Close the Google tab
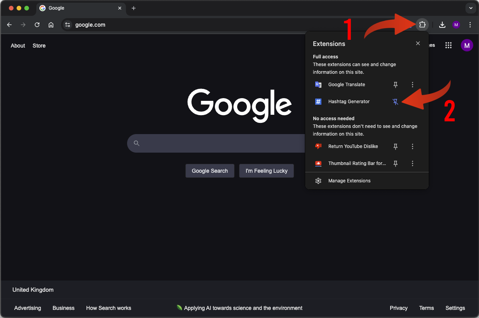The width and height of the screenshot is (479, 318). click(x=120, y=8)
